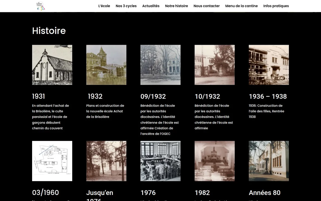Select the 1931 timeline heading

tap(39, 96)
